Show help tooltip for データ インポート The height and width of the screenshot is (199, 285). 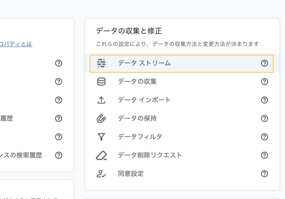(264, 100)
